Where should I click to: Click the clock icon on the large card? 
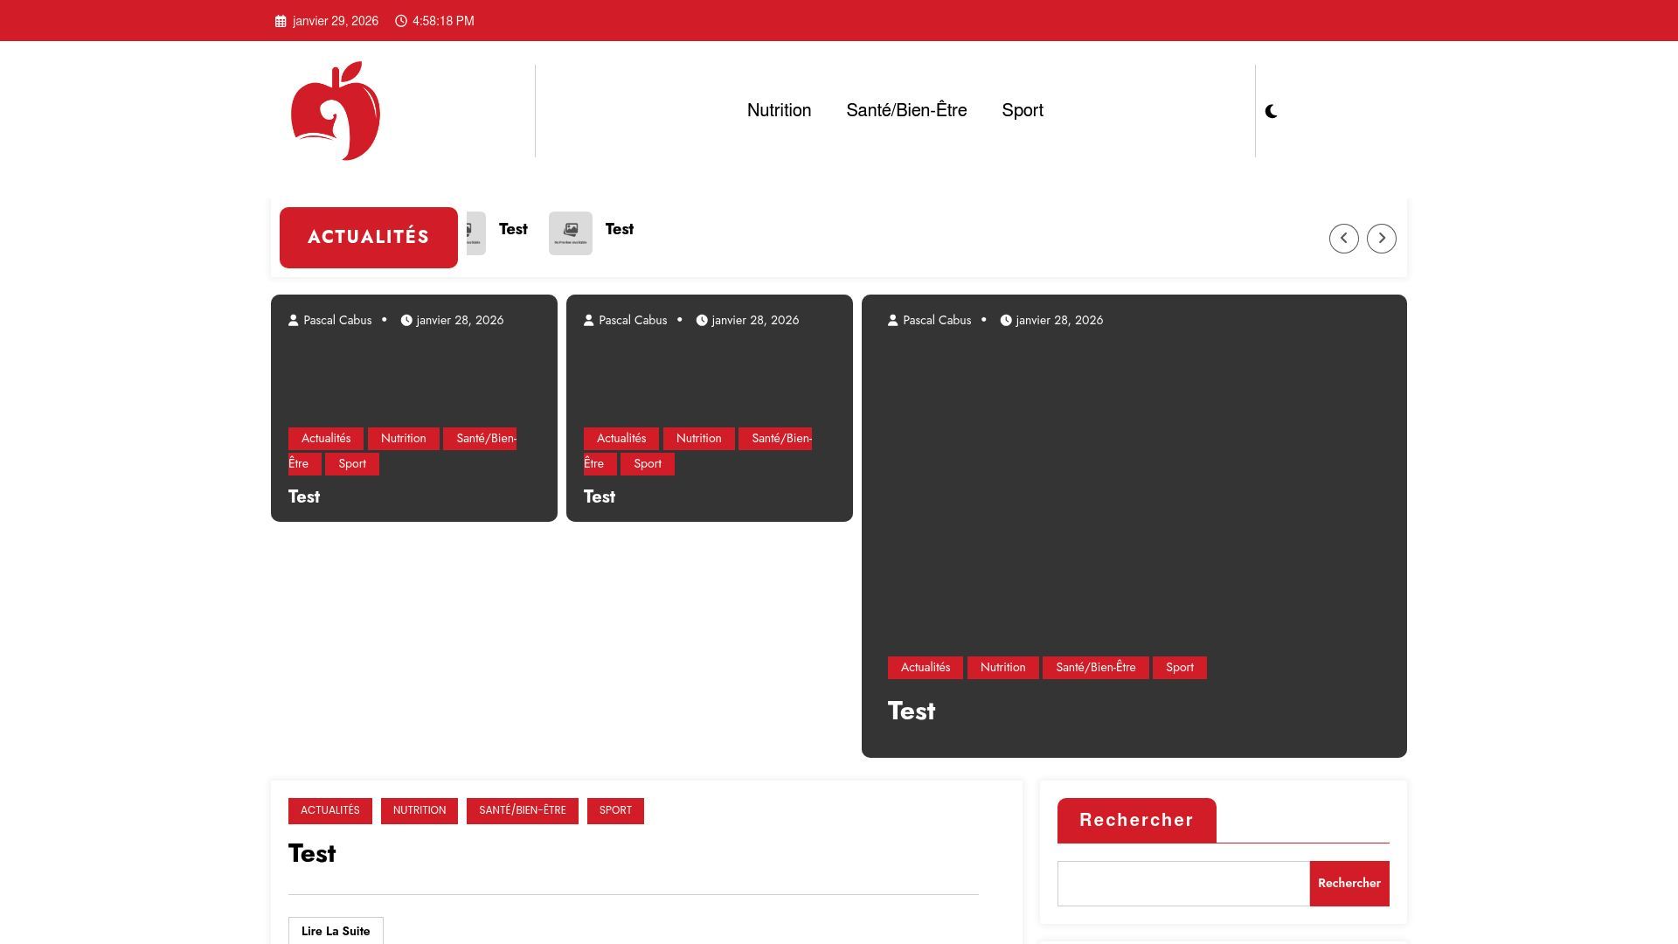tap(1006, 320)
